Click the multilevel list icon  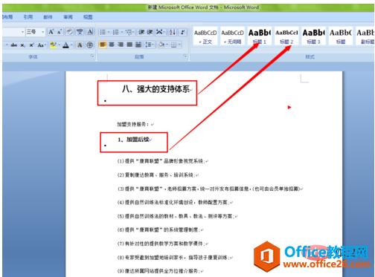click(x=129, y=32)
